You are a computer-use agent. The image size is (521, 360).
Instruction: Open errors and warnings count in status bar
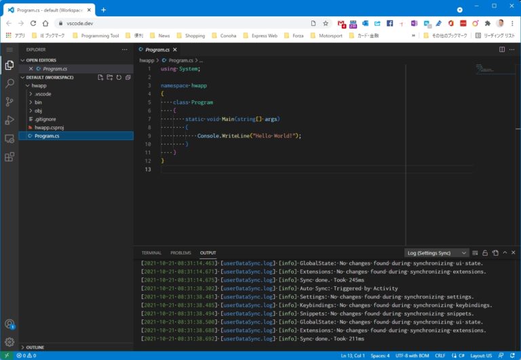(26, 355)
